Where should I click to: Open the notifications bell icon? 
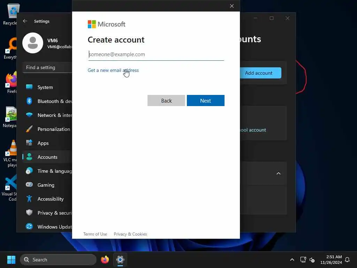pyautogui.click(x=347, y=260)
